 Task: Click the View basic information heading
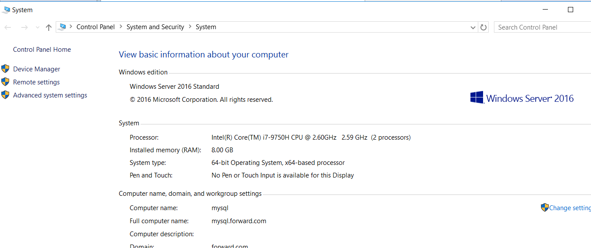tap(204, 55)
